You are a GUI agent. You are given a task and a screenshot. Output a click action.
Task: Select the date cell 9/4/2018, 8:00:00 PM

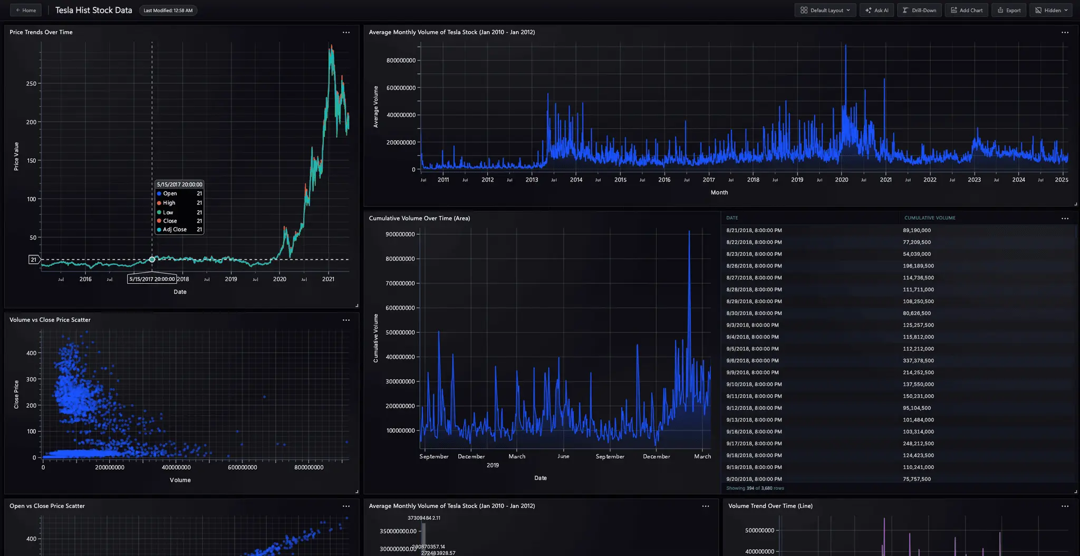753,337
